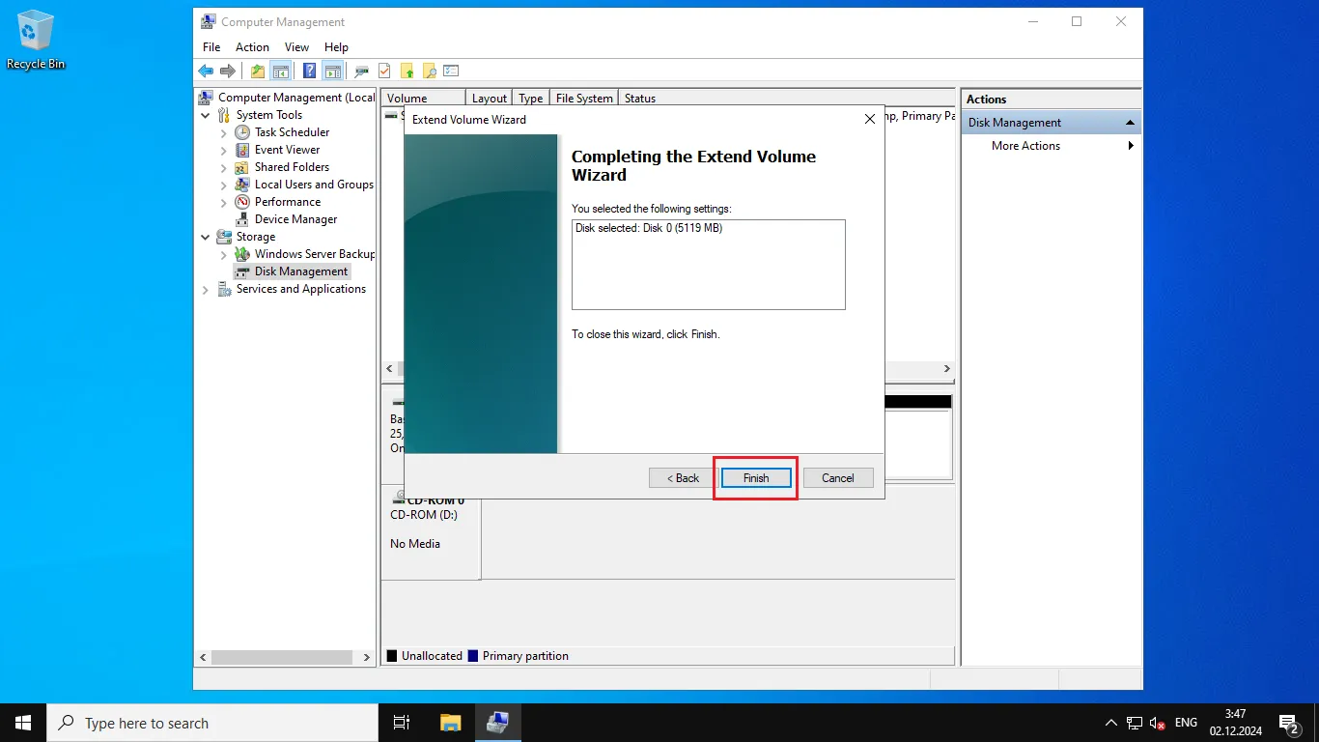Click the Performance icon in tree
Screen dimensions: 1319x742
pyautogui.click(x=242, y=202)
